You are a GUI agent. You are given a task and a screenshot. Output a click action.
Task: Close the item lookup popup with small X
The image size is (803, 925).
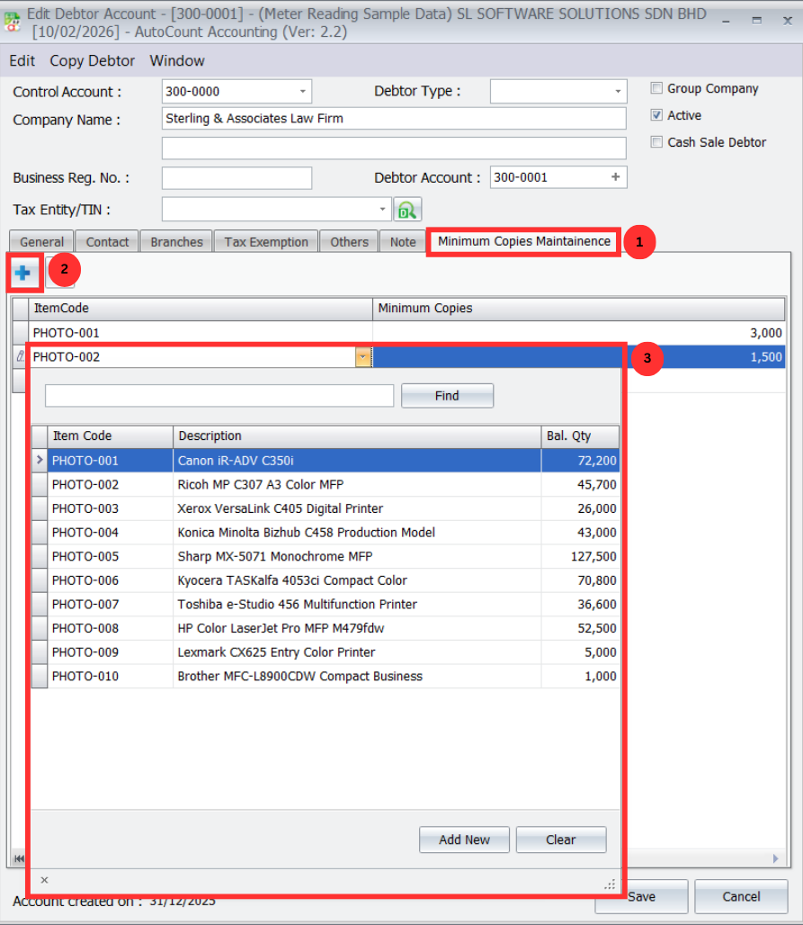(x=44, y=881)
